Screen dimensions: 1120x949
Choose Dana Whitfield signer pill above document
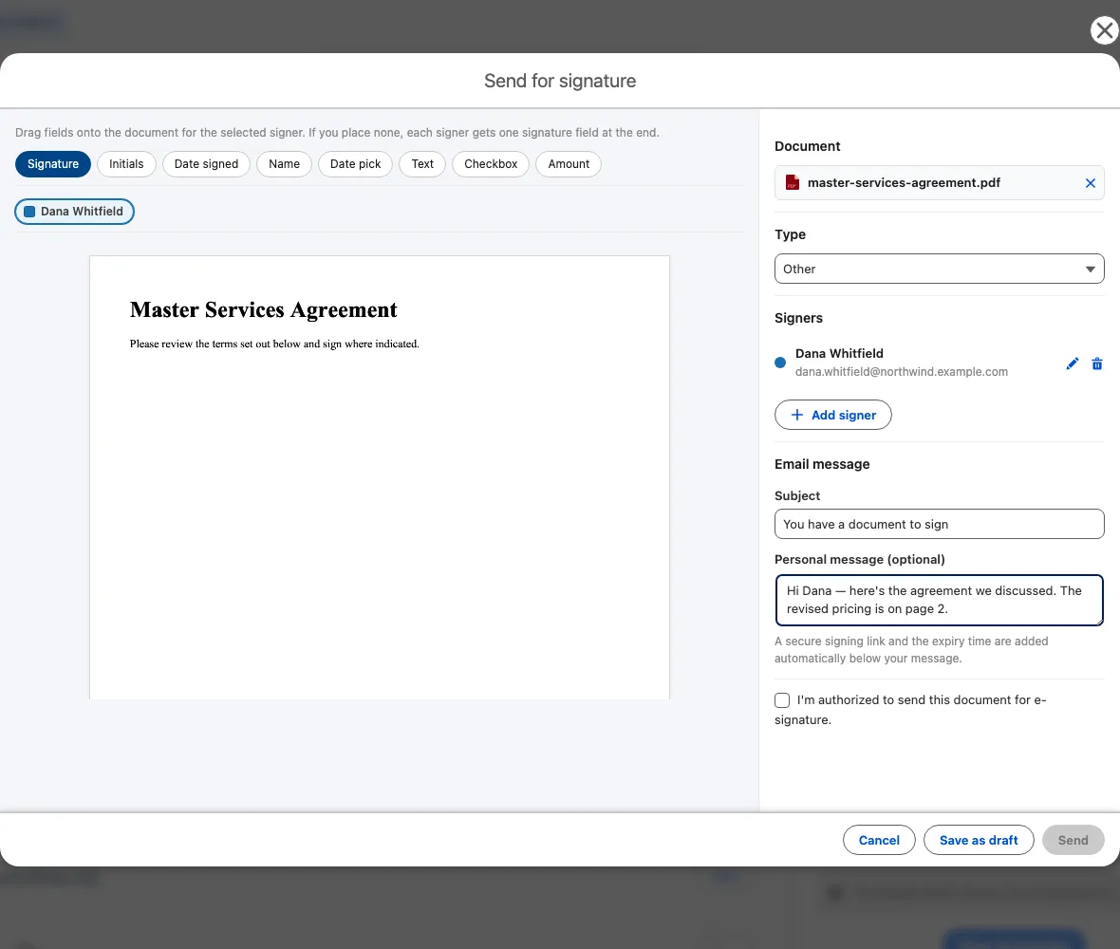point(74,212)
